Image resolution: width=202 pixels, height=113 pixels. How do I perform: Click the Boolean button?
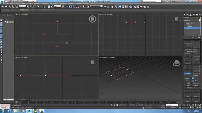(x=187, y=78)
